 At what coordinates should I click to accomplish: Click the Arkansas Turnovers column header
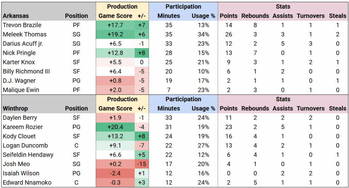click(x=310, y=16)
